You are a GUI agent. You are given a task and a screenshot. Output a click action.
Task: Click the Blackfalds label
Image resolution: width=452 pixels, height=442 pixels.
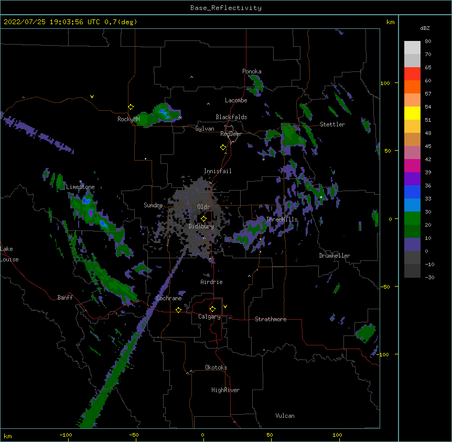[231, 117]
